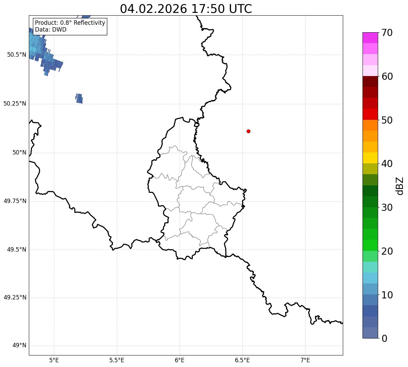
Task: Click the 7°E longitude label
Action: 305,360
